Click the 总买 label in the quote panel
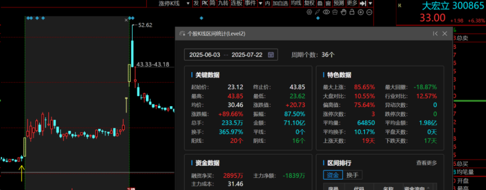Viewport: 486px width, 190px height. click(x=462, y=164)
